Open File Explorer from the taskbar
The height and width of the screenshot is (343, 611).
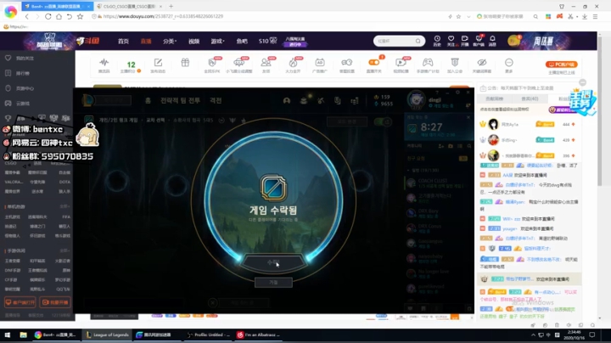pos(23,335)
